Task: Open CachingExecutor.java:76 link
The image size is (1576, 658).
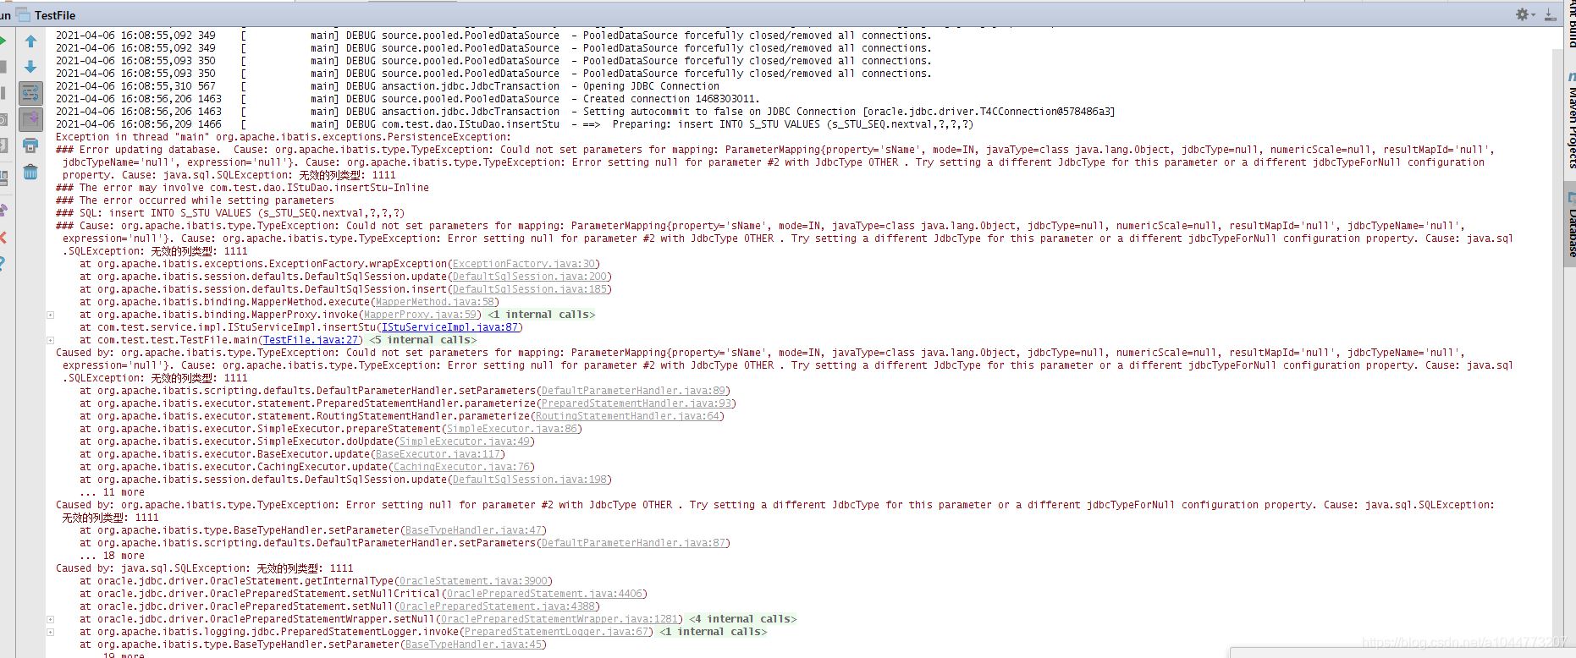Action: tap(462, 467)
